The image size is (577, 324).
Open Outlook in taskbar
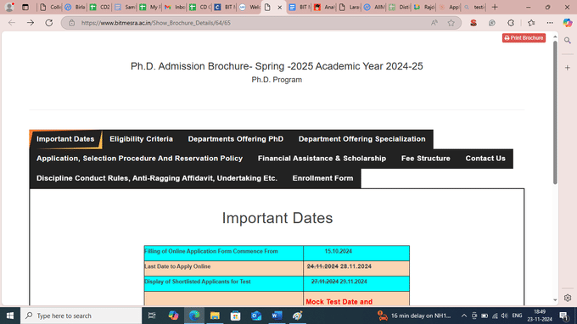[256, 316]
